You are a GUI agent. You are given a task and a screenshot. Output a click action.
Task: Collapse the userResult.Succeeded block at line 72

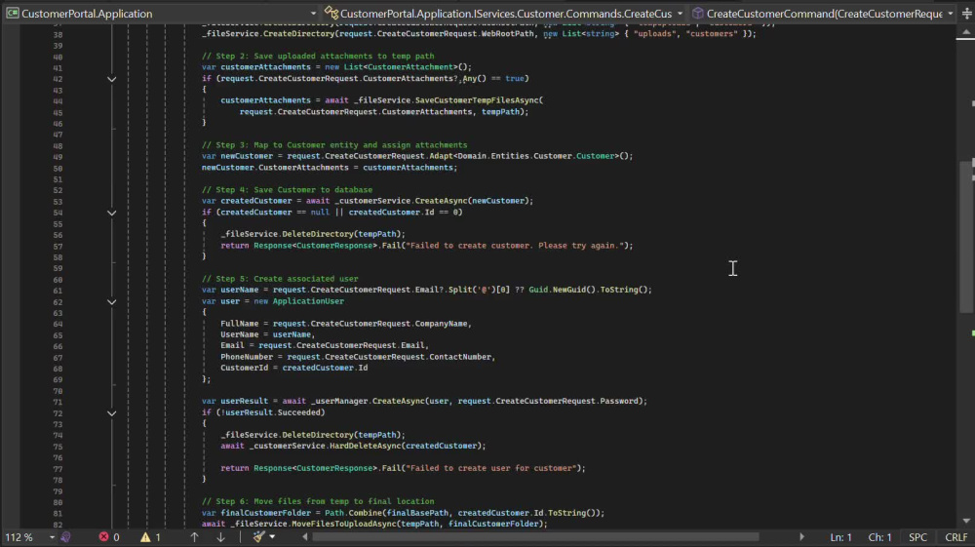(x=111, y=413)
